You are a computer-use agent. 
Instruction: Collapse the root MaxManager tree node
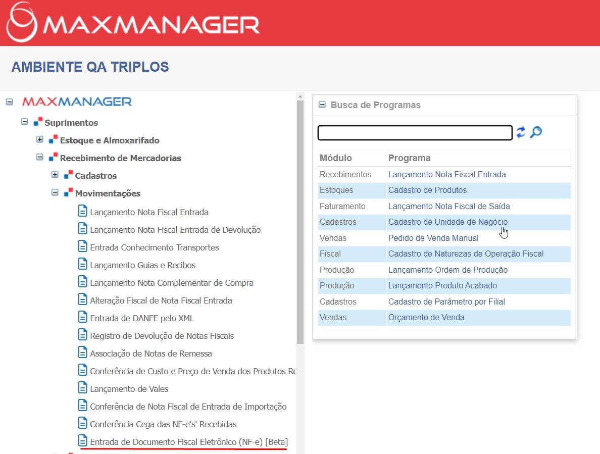(10, 102)
